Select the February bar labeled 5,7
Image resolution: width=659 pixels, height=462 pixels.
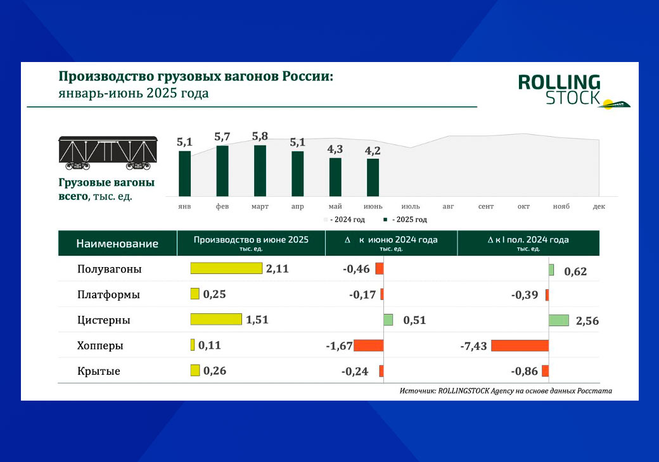[x=222, y=171]
